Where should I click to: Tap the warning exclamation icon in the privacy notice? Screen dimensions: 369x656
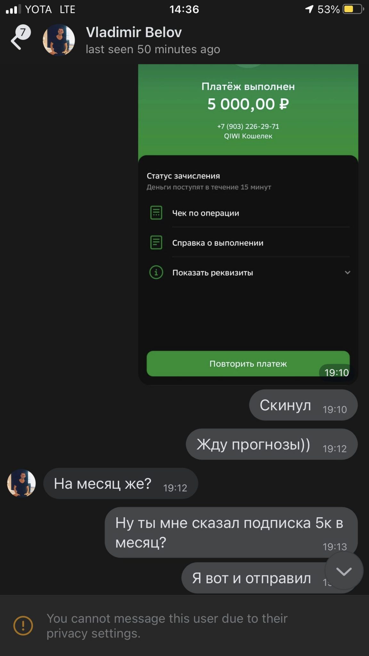coord(23,626)
